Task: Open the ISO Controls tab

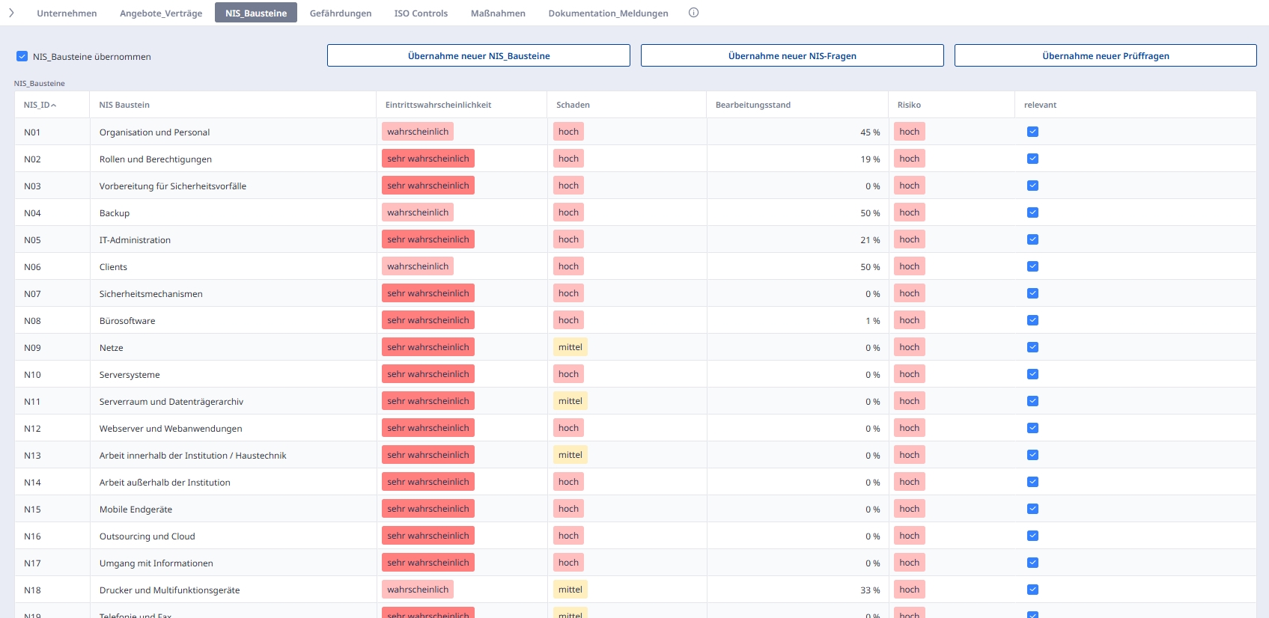Action: tap(421, 13)
